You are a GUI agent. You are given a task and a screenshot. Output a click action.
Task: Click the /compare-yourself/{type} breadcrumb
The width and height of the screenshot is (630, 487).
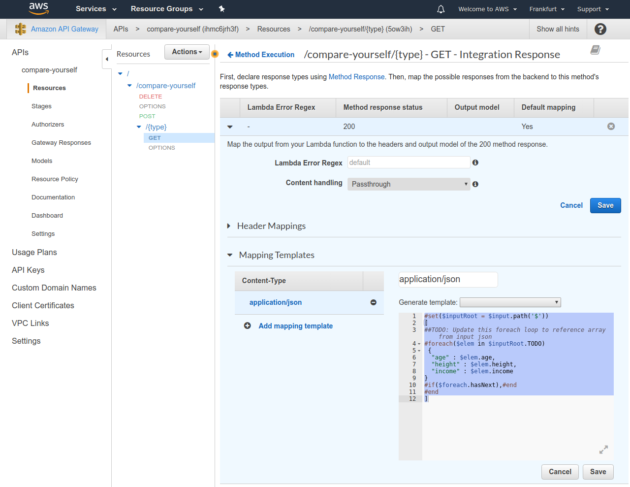tap(360, 29)
